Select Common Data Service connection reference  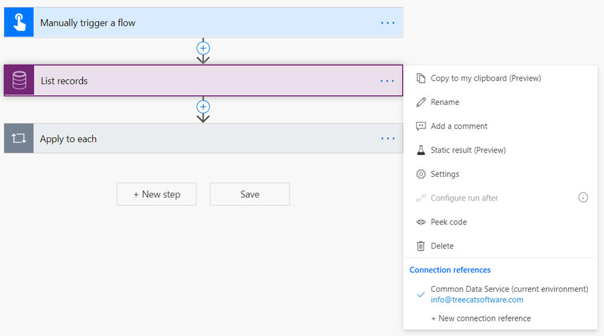(509, 294)
